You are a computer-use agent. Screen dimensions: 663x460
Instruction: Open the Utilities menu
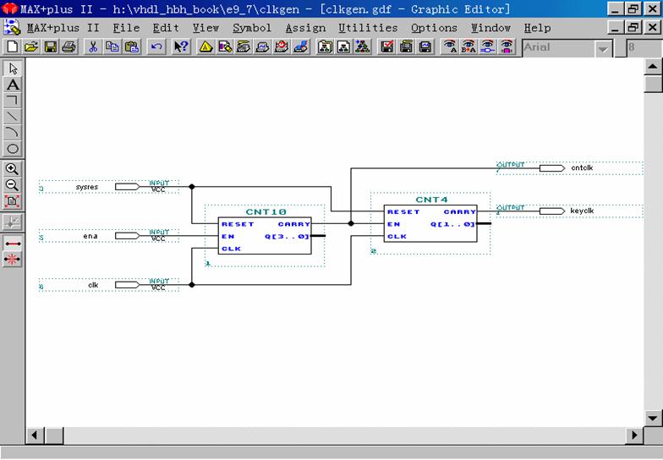coord(368,28)
